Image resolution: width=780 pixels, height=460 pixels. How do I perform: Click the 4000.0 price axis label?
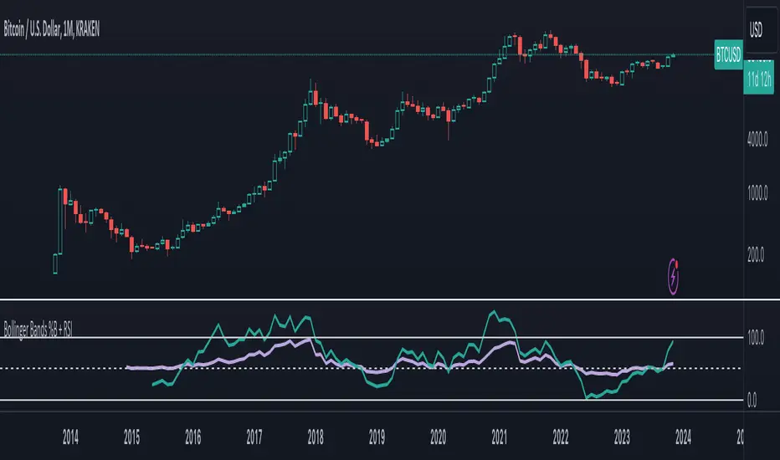pos(757,139)
